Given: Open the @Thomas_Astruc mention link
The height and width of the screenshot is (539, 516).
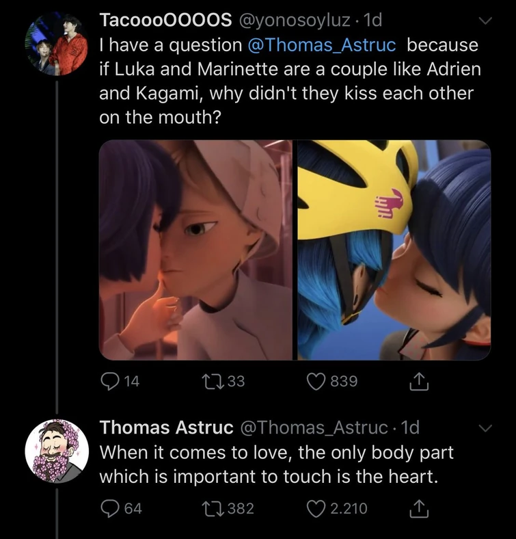Looking at the screenshot, I should point(323,46).
